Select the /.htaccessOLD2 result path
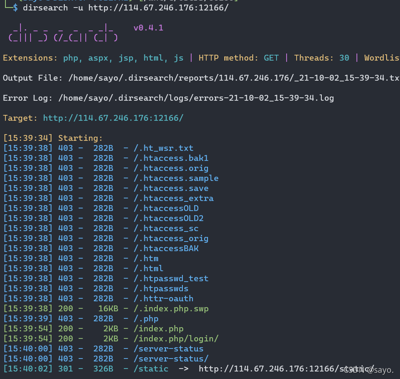Screen dimensions: 400x379 coord(168,218)
